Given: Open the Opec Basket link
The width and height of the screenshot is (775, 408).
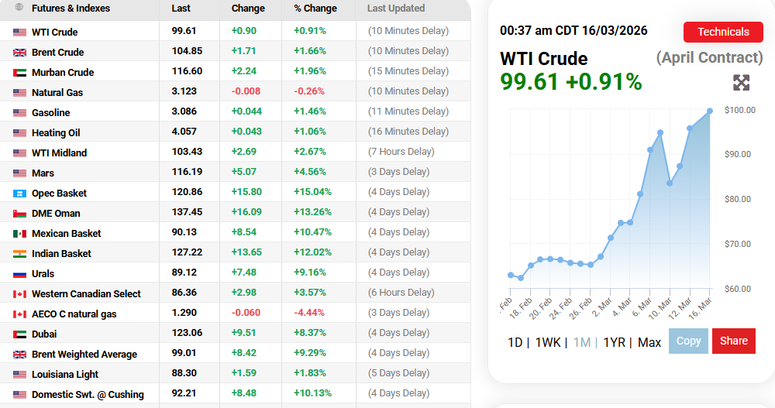Looking at the screenshot, I should (x=60, y=194).
